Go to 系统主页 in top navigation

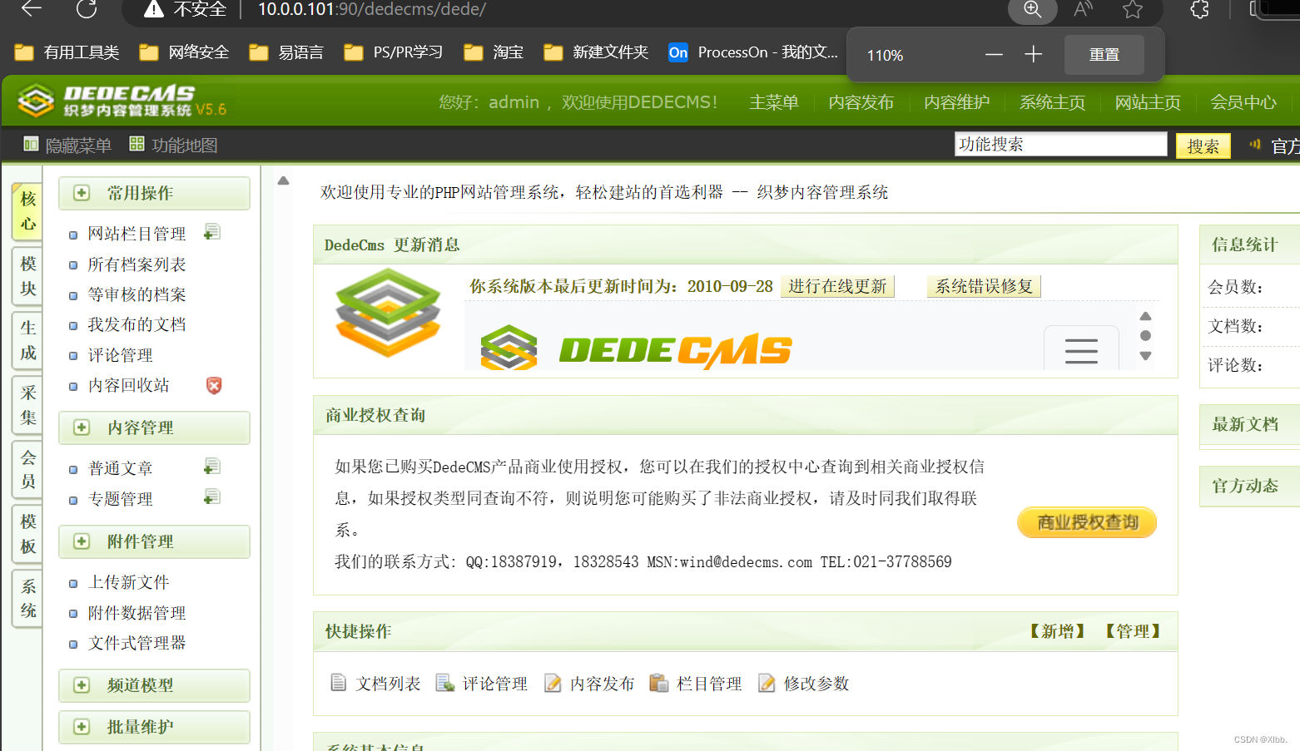point(1052,102)
